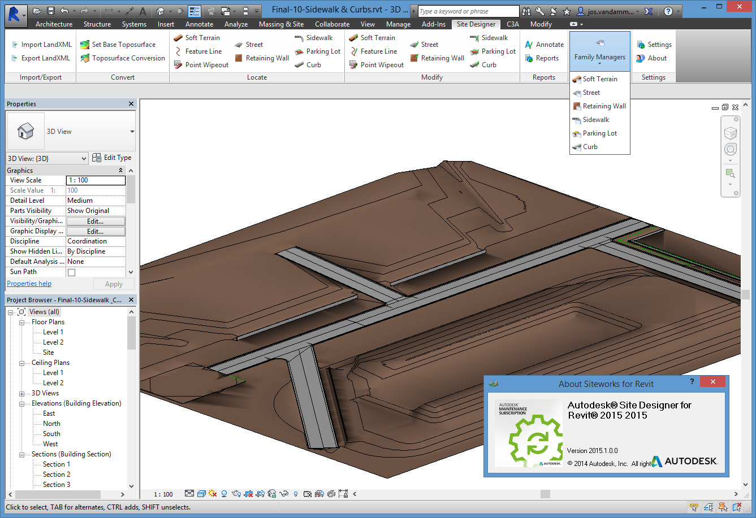
Task: Click the Edit Type button
Action: tap(113, 158)
